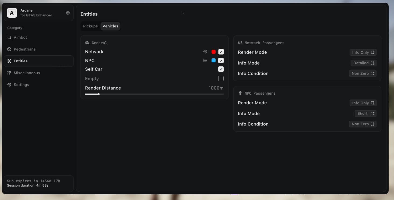Screen dimensions: 394x200
Task: Open Network vehicle gear options
Action: pos(205,52)
